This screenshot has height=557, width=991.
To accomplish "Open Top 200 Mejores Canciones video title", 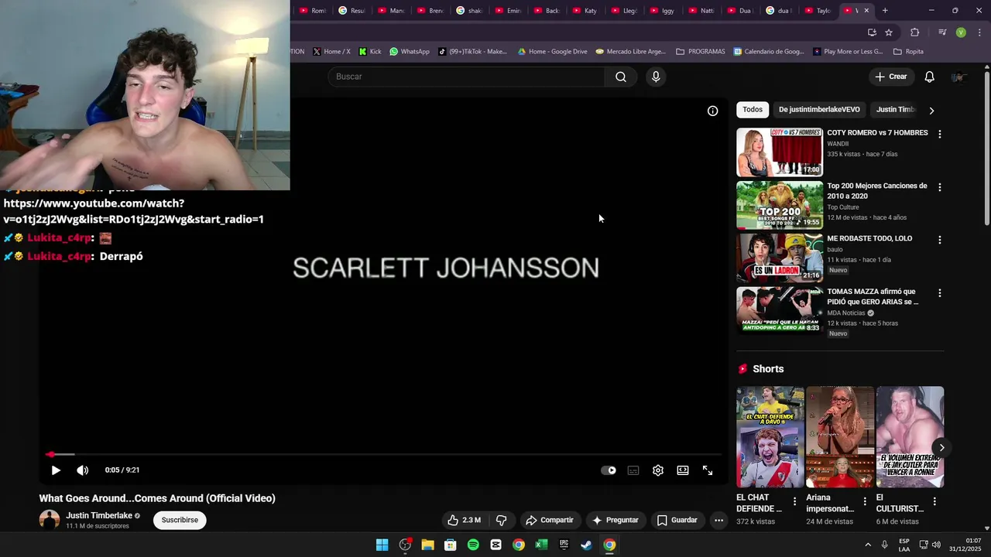I will tap(877, 191).
